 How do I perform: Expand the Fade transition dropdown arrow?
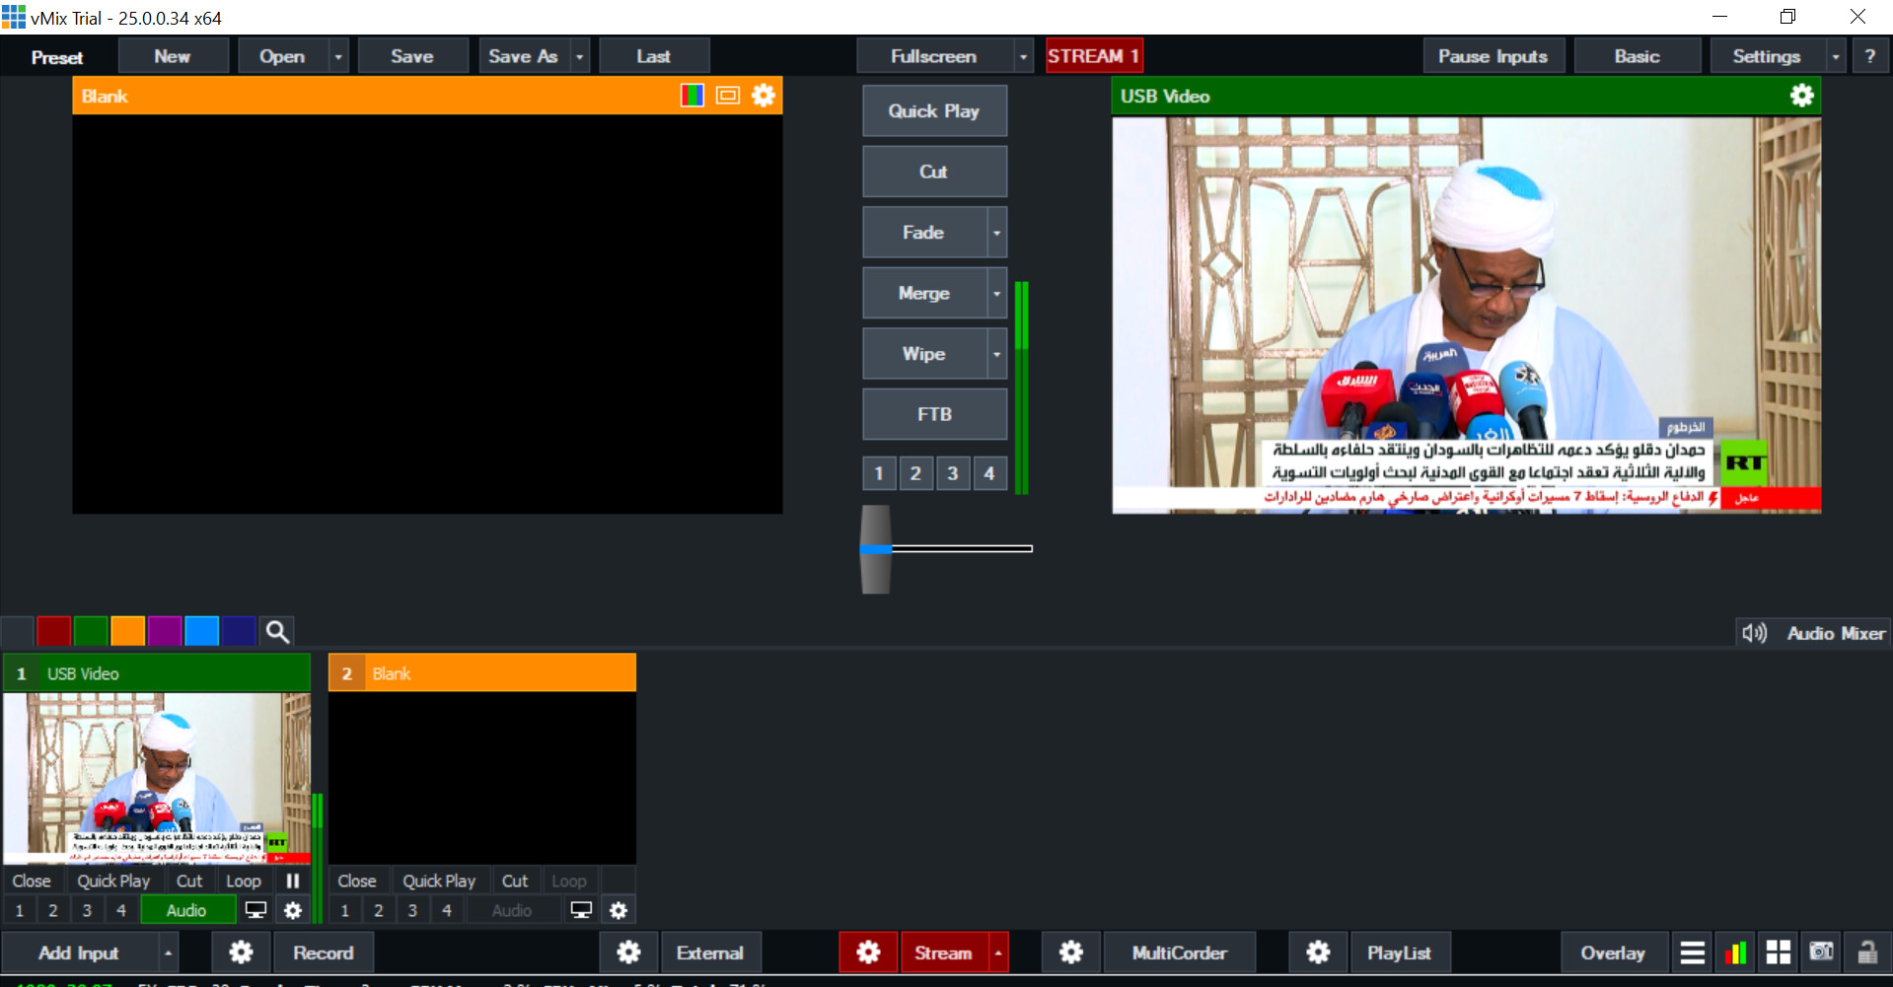tap(997, 232)
